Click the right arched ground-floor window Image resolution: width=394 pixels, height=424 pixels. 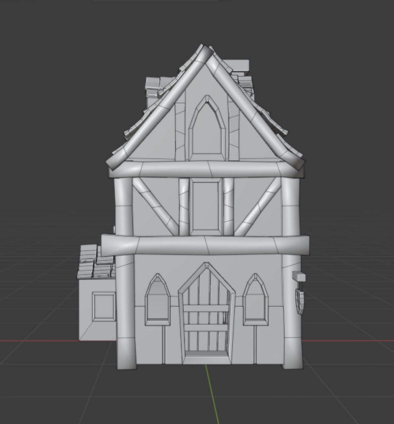255,300
